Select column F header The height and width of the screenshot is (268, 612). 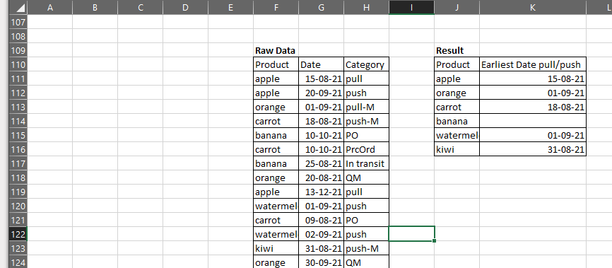click(276, 7)
